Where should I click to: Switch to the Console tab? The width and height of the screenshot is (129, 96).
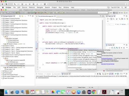[x=66, y=74]
